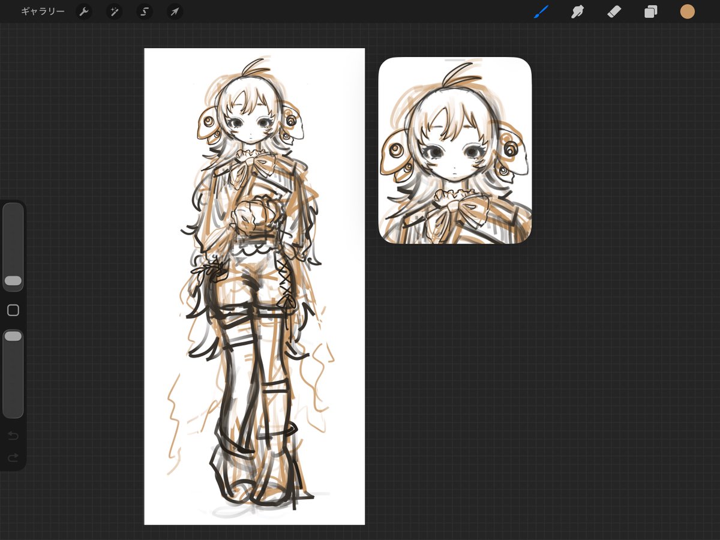Undo the last stroke

[x=13, y=435]
